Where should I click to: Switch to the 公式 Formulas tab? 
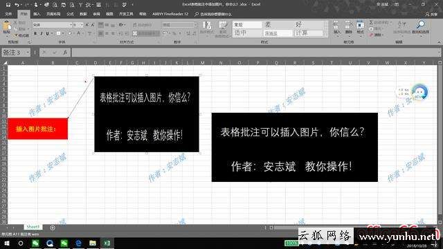70,14
